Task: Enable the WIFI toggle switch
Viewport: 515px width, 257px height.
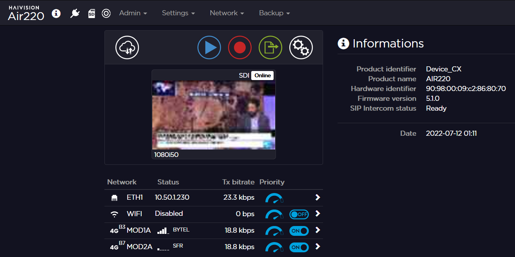Action: click(299, 214)
